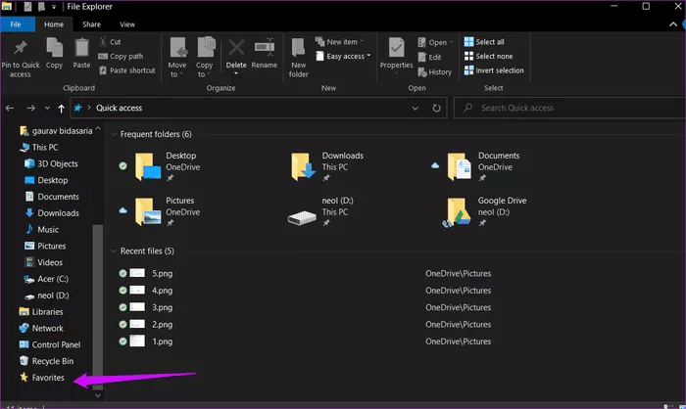
Task: Click Invert selection in ribbon
Action: [494, 70]
